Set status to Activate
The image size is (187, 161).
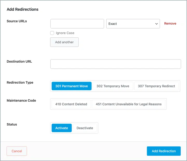click(62, 128)
